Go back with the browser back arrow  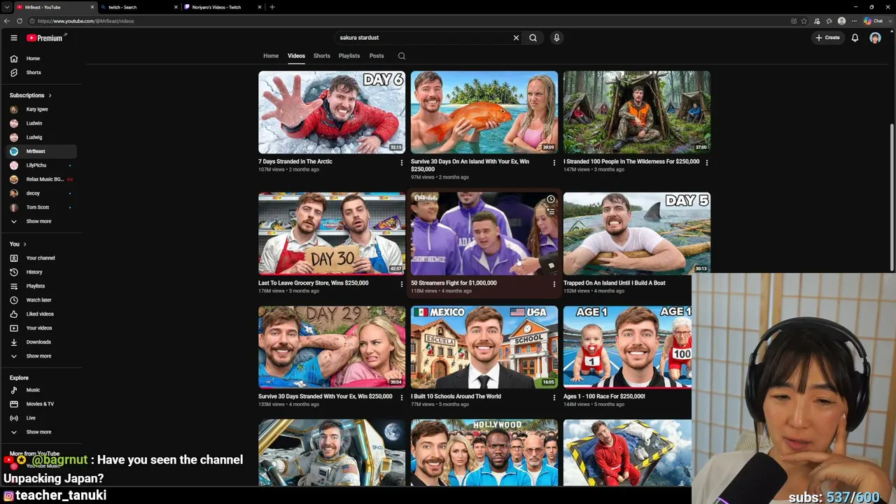[x=8, y=21]
